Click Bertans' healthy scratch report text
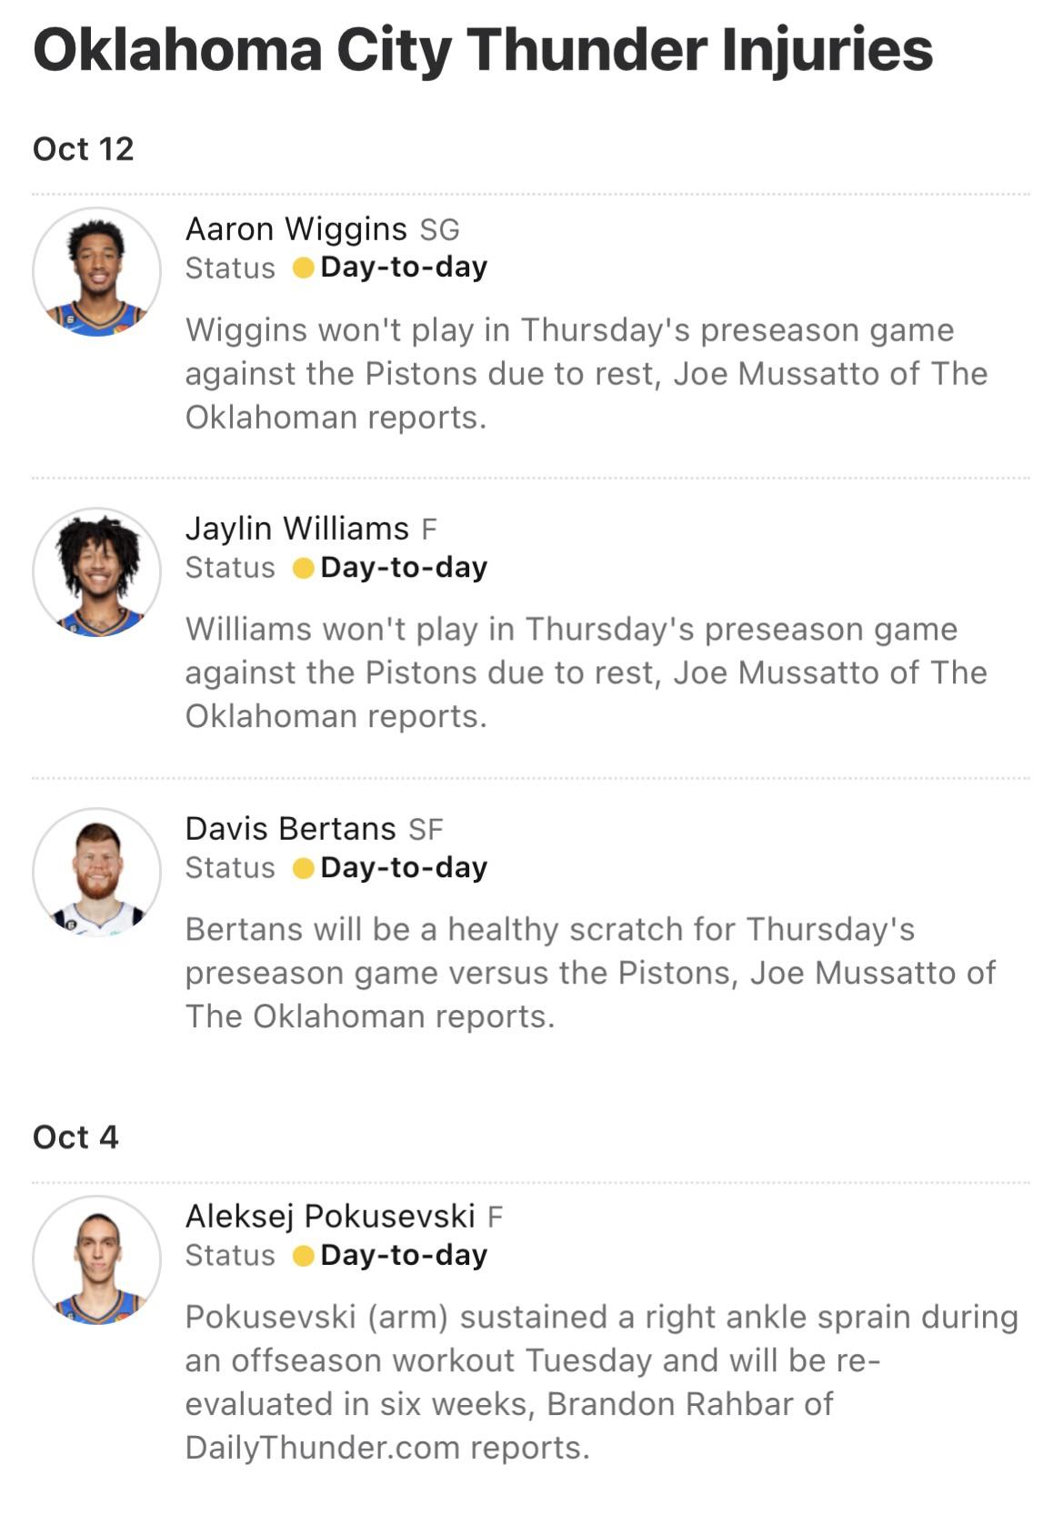 (x=589, y=973)
